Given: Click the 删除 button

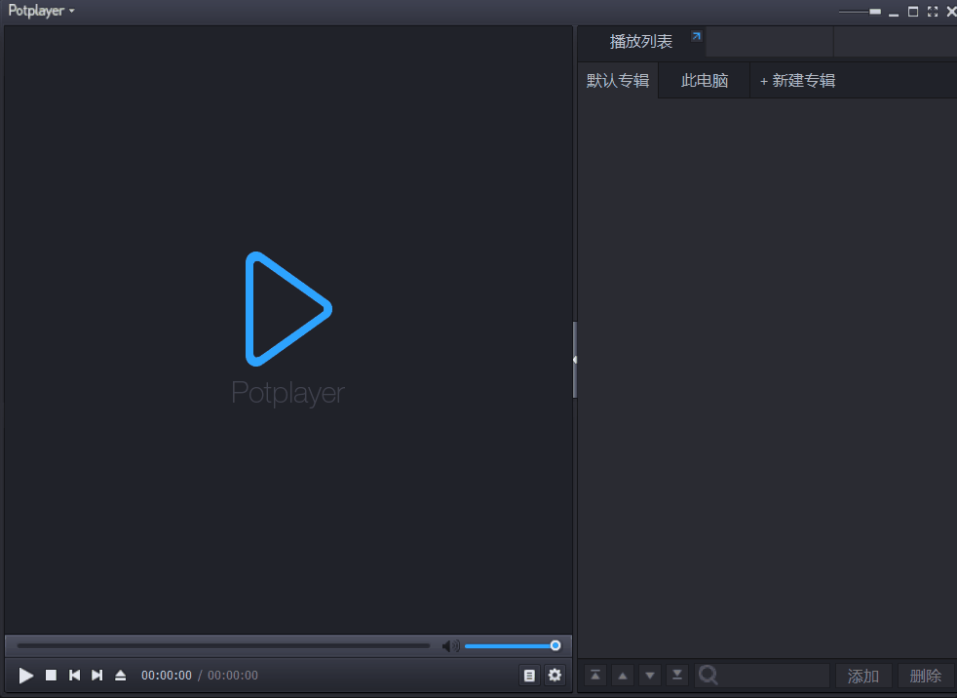Looking at the screenshot, I should (x=925, y=676).
